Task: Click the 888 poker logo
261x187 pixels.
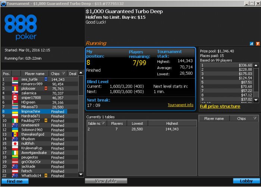Action: (21, 27)
